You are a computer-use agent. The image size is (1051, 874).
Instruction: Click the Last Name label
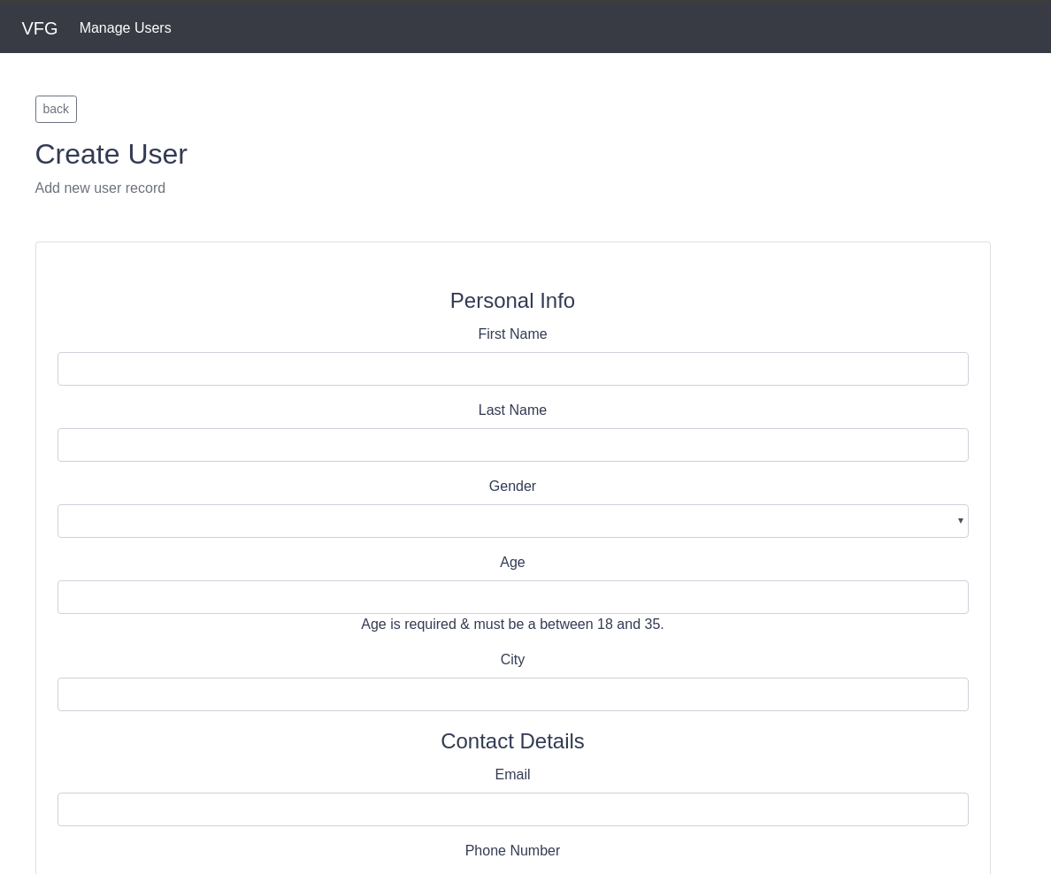point(512,410)
